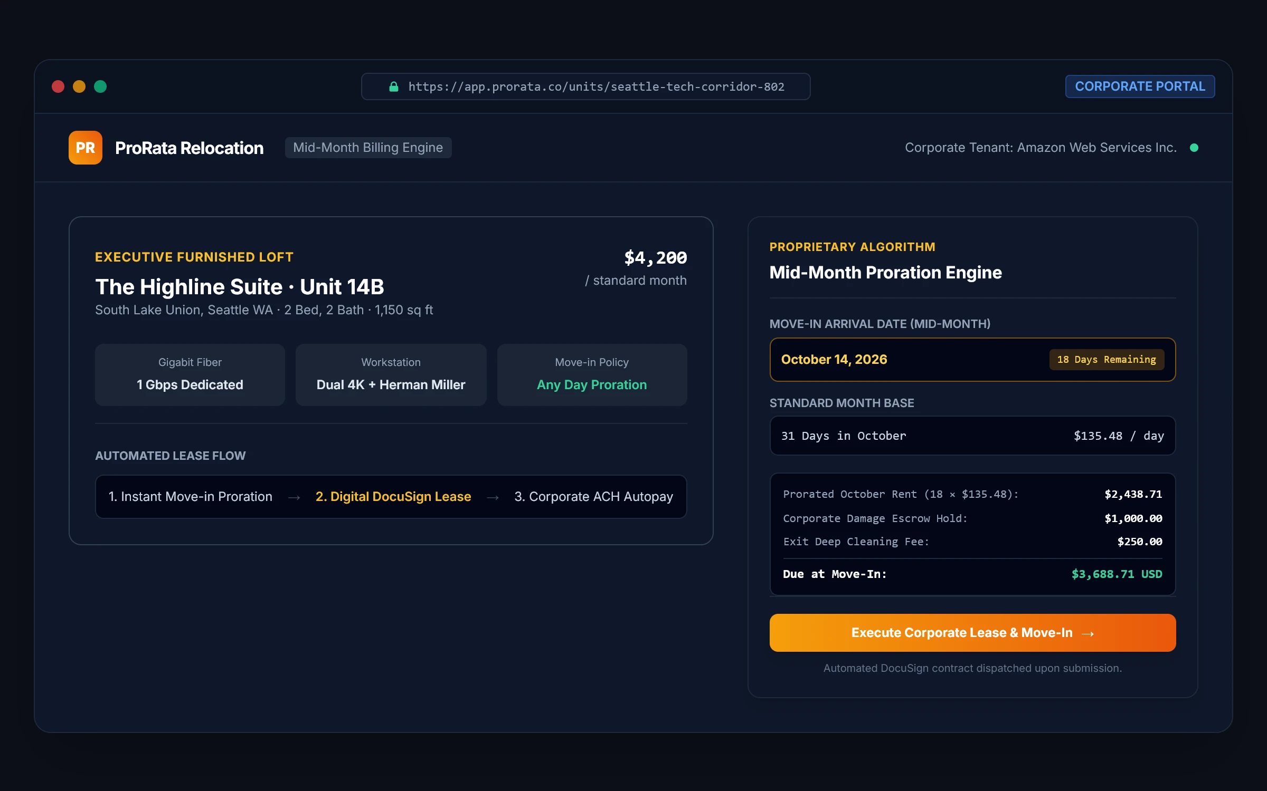Click The Highline Suite · Unit 14B title

click(x=239, y=287)
